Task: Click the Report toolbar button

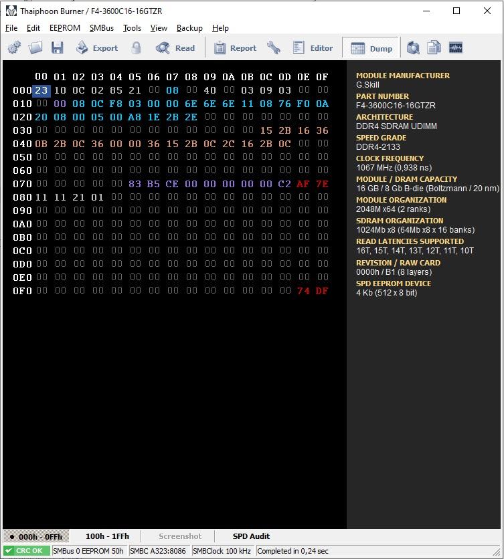Action: coord(235,47)
